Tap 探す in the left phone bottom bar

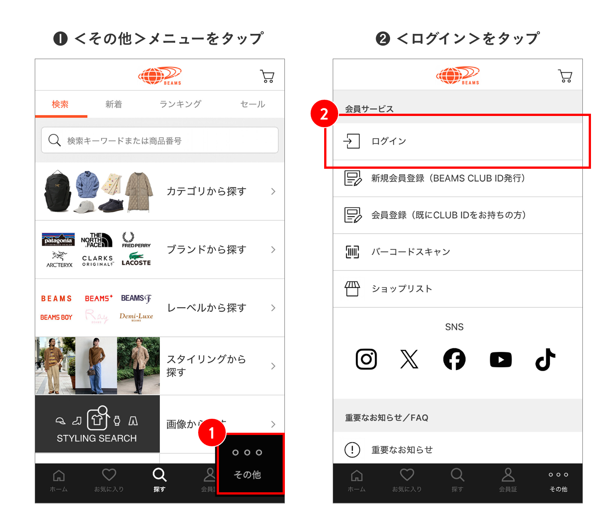(x=159, y=481)
